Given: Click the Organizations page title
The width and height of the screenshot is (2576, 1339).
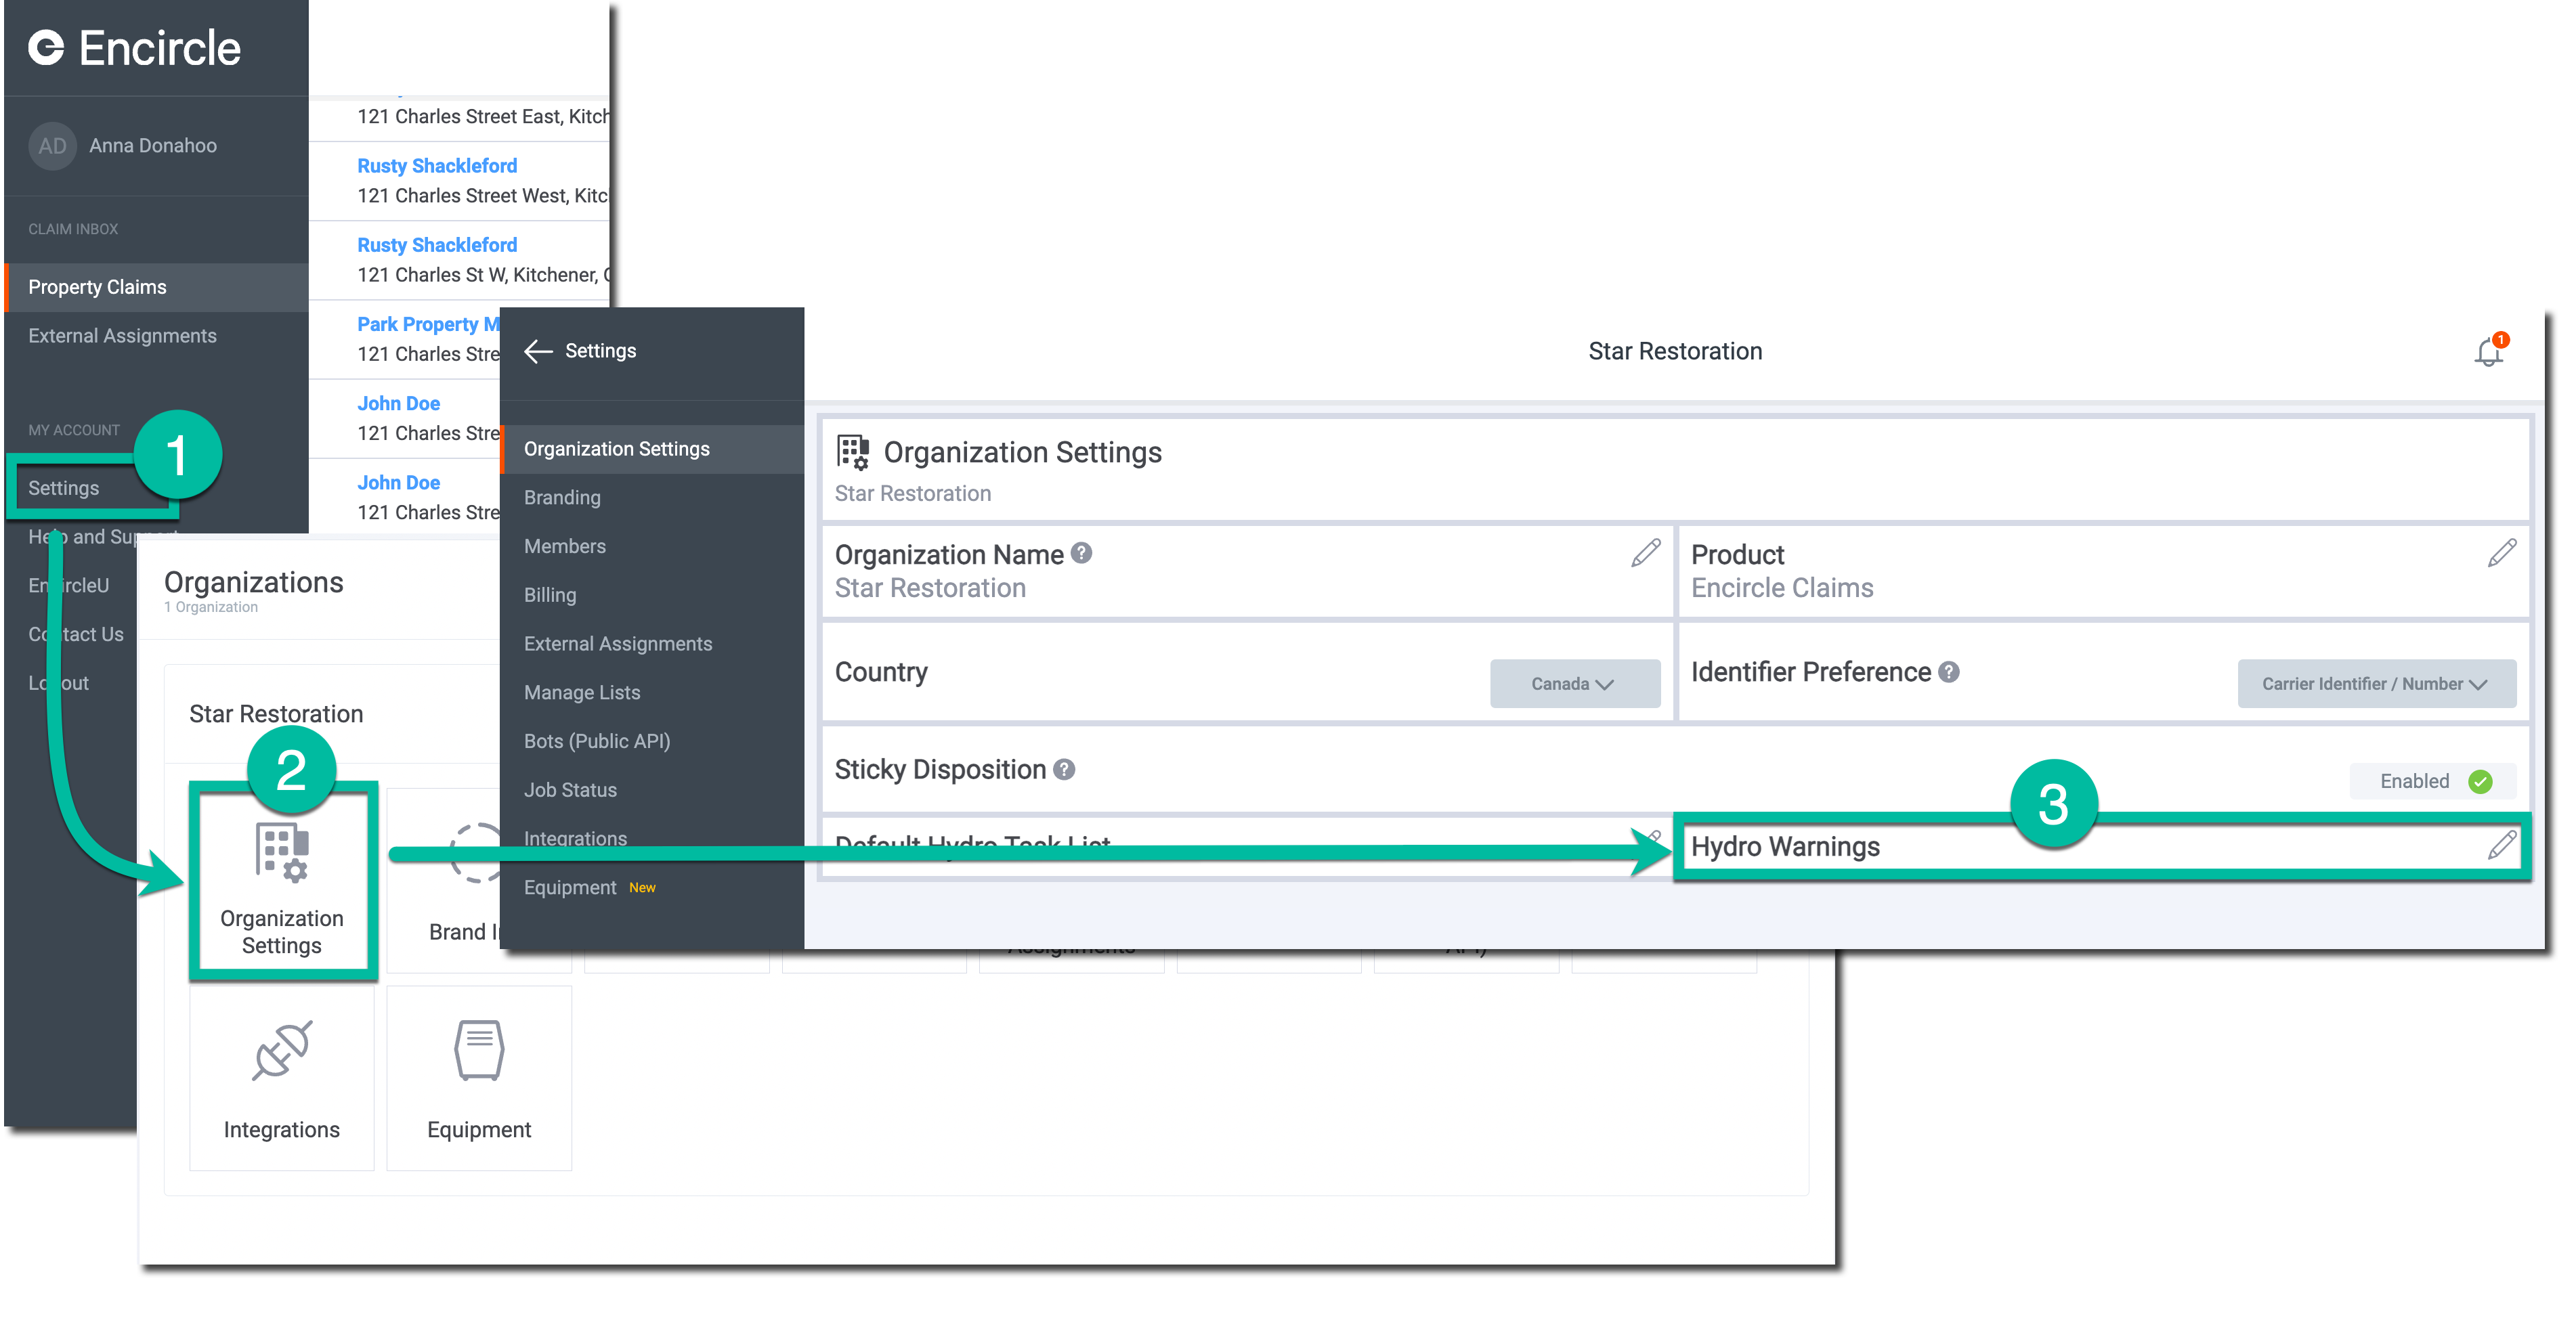Looking at the screenshot, I should pos(254,582).
